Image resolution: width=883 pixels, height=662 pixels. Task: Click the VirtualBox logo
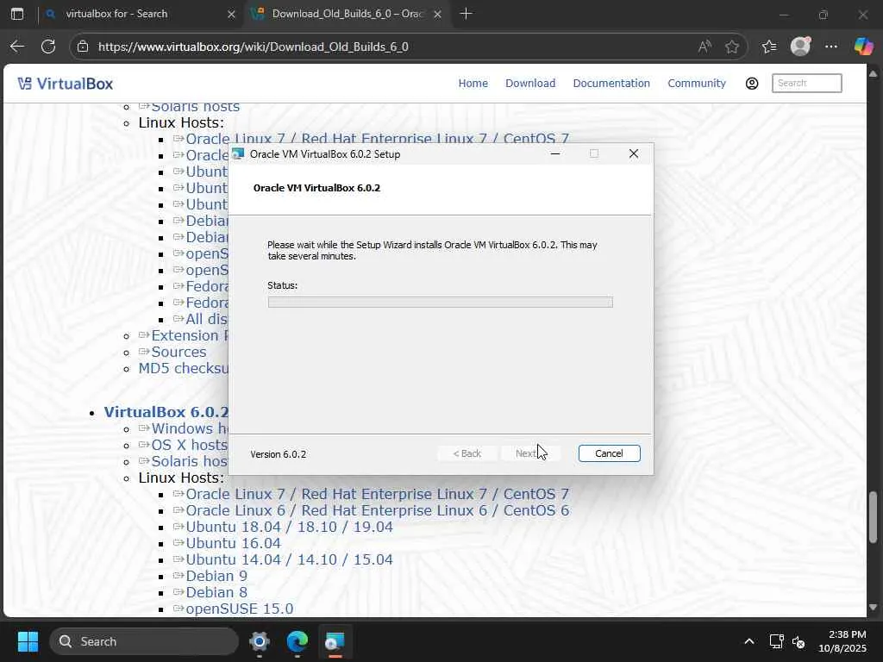pyautogui.click(x=66, y=84)
